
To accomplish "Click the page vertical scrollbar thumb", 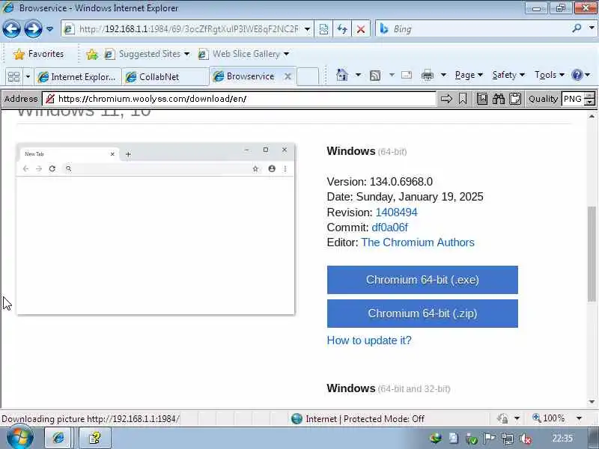I will click(x=592, y=254).
